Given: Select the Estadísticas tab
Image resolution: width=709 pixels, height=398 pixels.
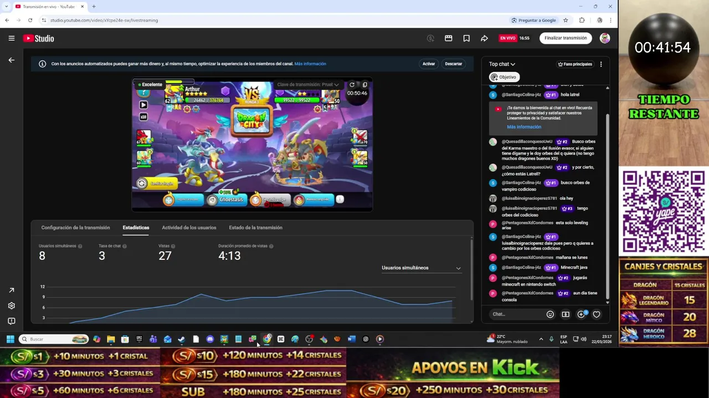Looking at the screenshot, I should click(x=136, y=228).
